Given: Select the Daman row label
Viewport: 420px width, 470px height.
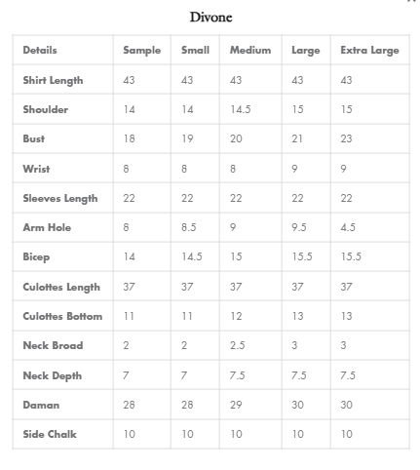Looking at the screenshot, I should point(41,405).
